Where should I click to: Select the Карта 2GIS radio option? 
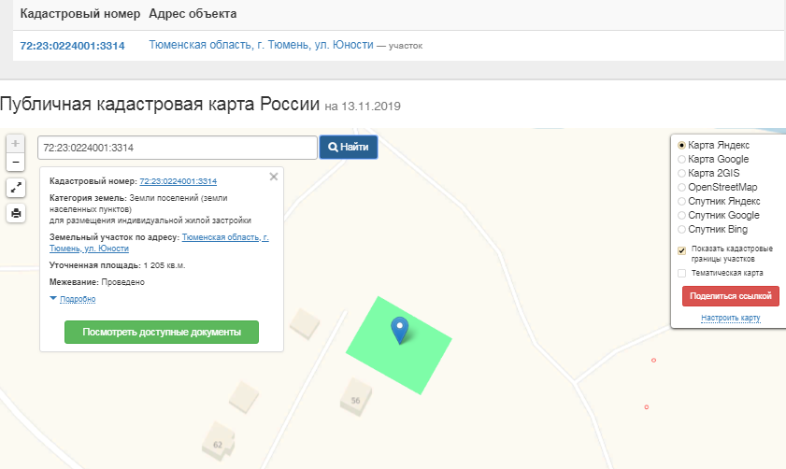coord(681,174)
